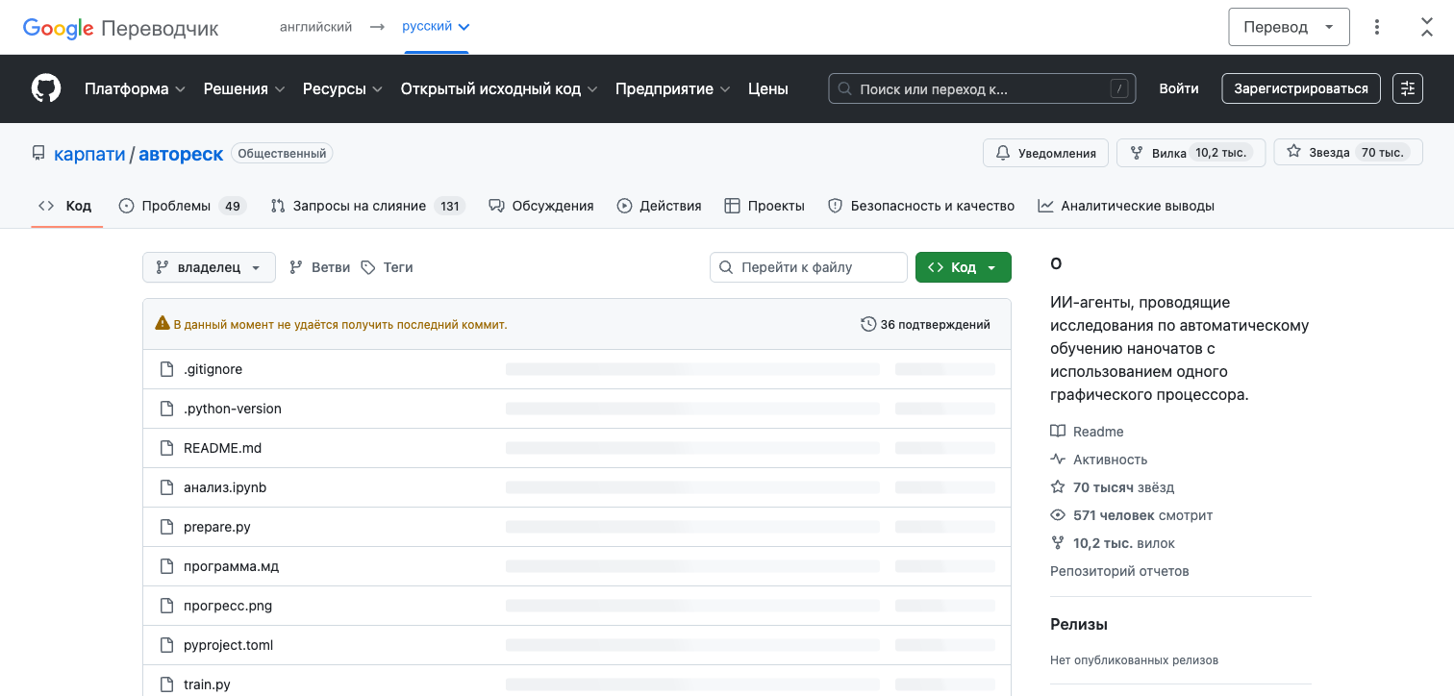Image resolution: width=1454 pixels, height=696 pixels.
Task: Open the .python-version file
Action: pyautogui.click(x=233, y=409)
